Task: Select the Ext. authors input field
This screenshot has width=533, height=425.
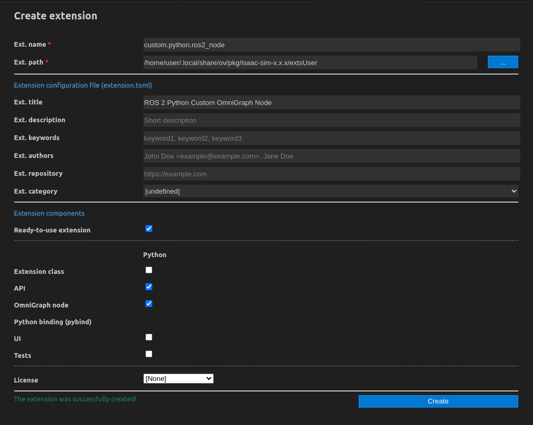Action: [x=331, y=156]
